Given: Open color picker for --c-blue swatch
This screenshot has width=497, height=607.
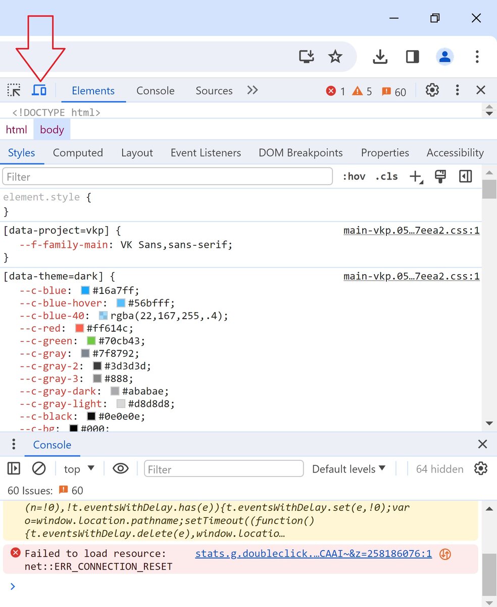Looking at the screenshot, I should point(85,290).
